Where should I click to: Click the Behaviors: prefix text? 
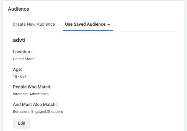(22, 112)
